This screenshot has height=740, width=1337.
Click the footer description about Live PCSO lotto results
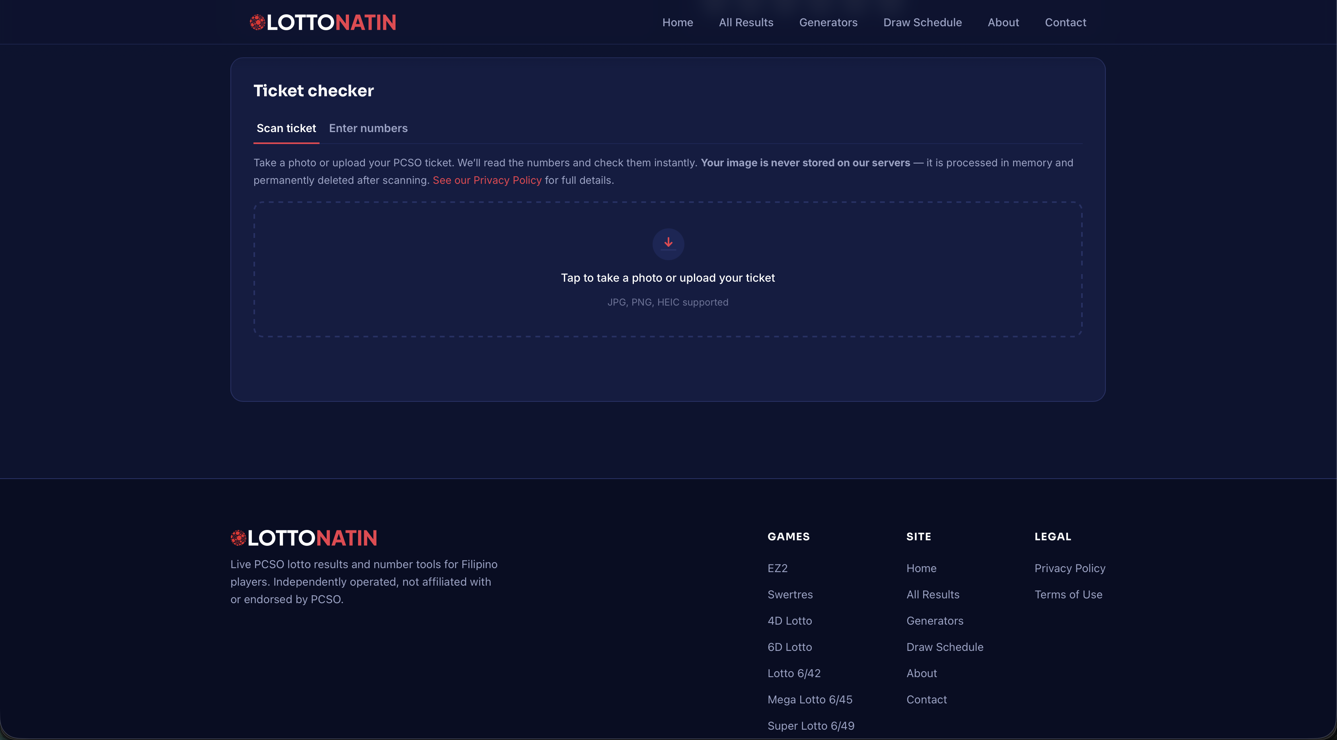tap(364, 582)
